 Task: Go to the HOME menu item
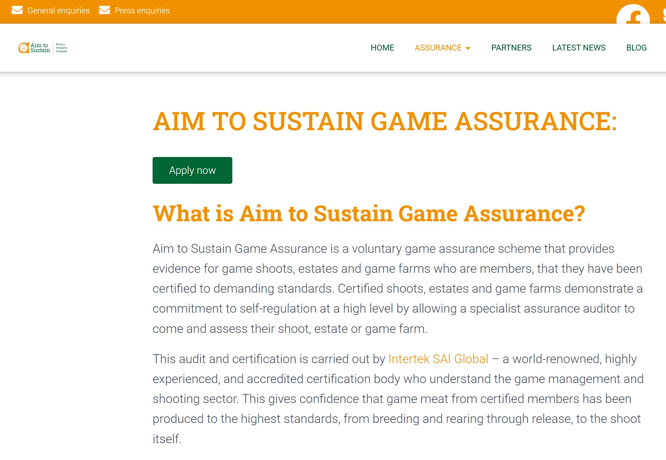pos(382,48)
